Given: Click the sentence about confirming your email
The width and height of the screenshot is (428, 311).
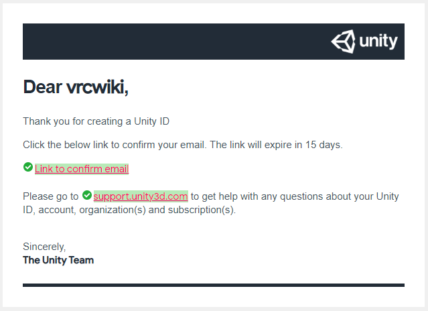Looking at the screenshot, I should pyautogui.click(x=183, y=145).
